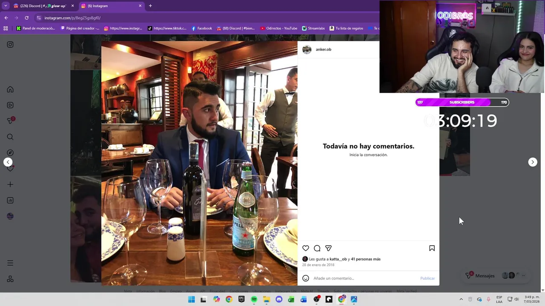Switch to the Discord glow-up tab

tap(43, 6)
